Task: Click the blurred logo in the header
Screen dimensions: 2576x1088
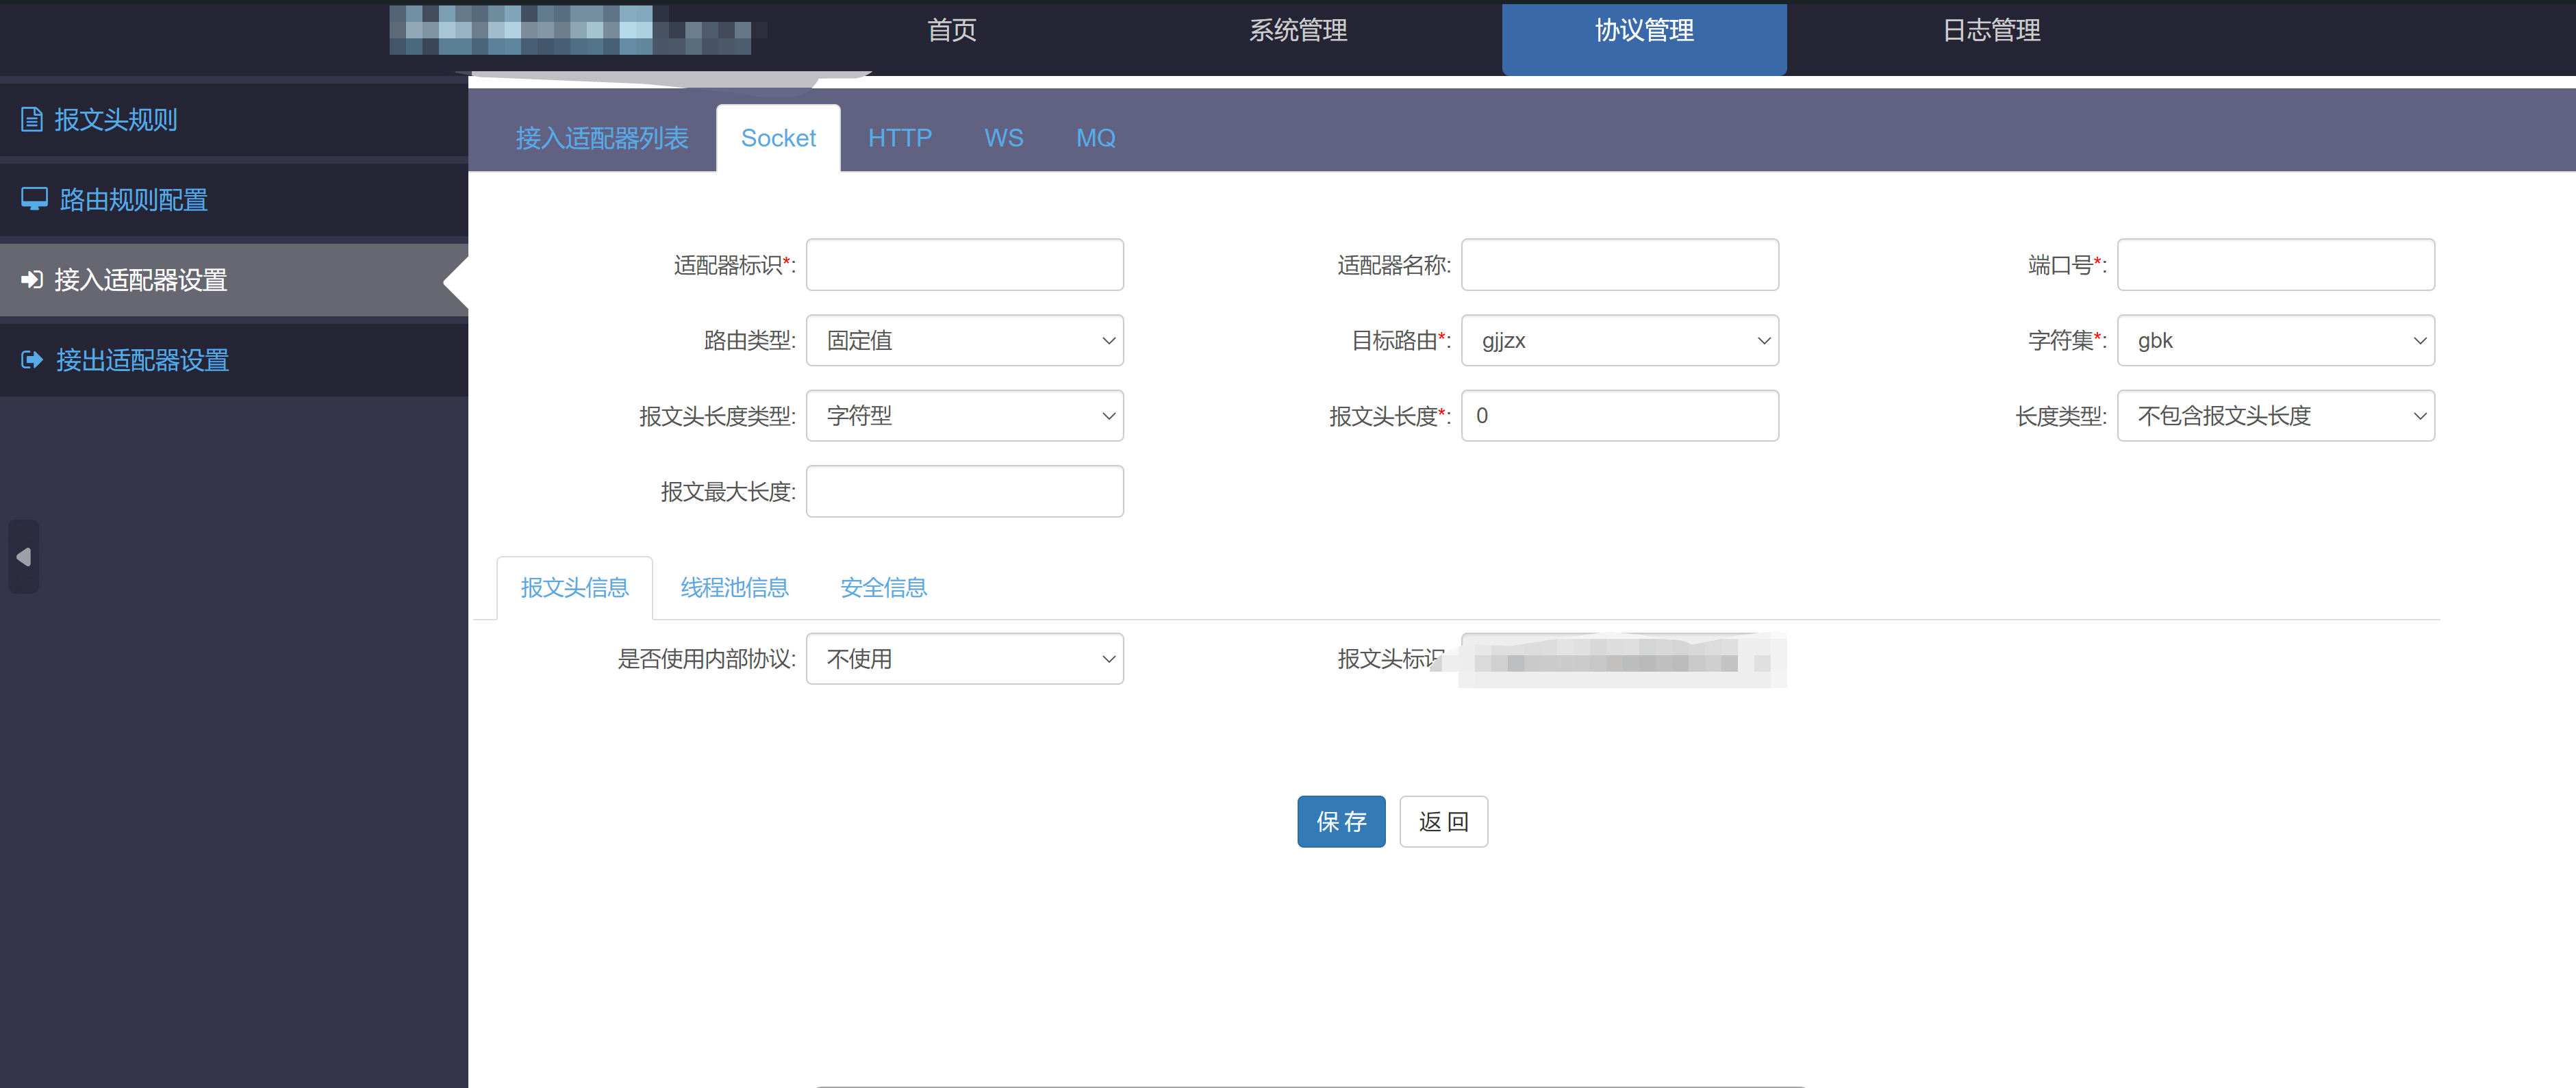Action: pyautogui.click(x=571, y=30)
